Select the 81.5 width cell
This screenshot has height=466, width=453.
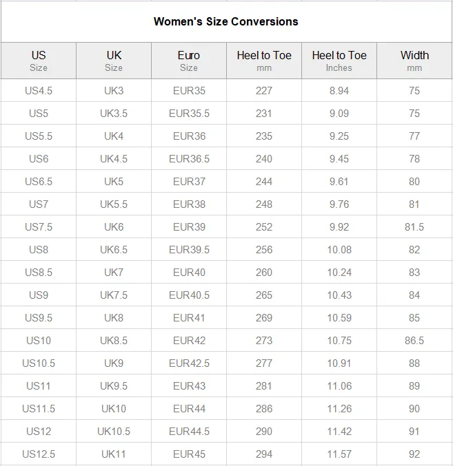point(414,226)
